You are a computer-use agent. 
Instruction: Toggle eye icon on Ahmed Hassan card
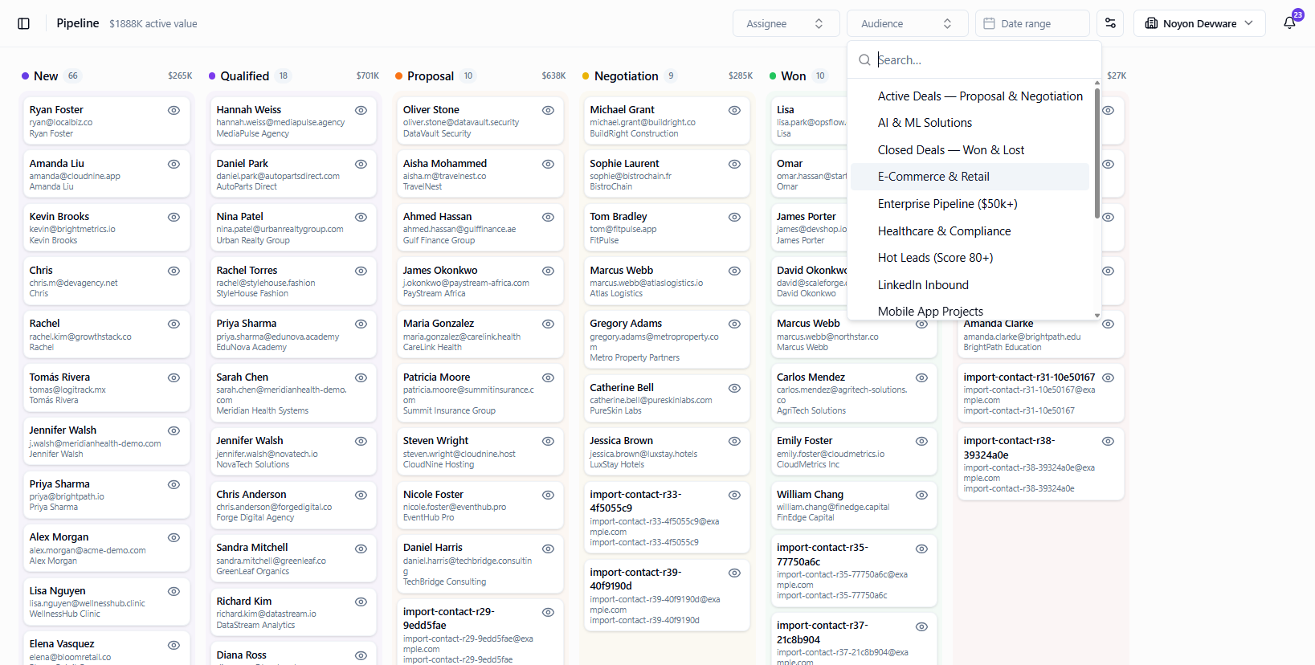coord(548,217)
